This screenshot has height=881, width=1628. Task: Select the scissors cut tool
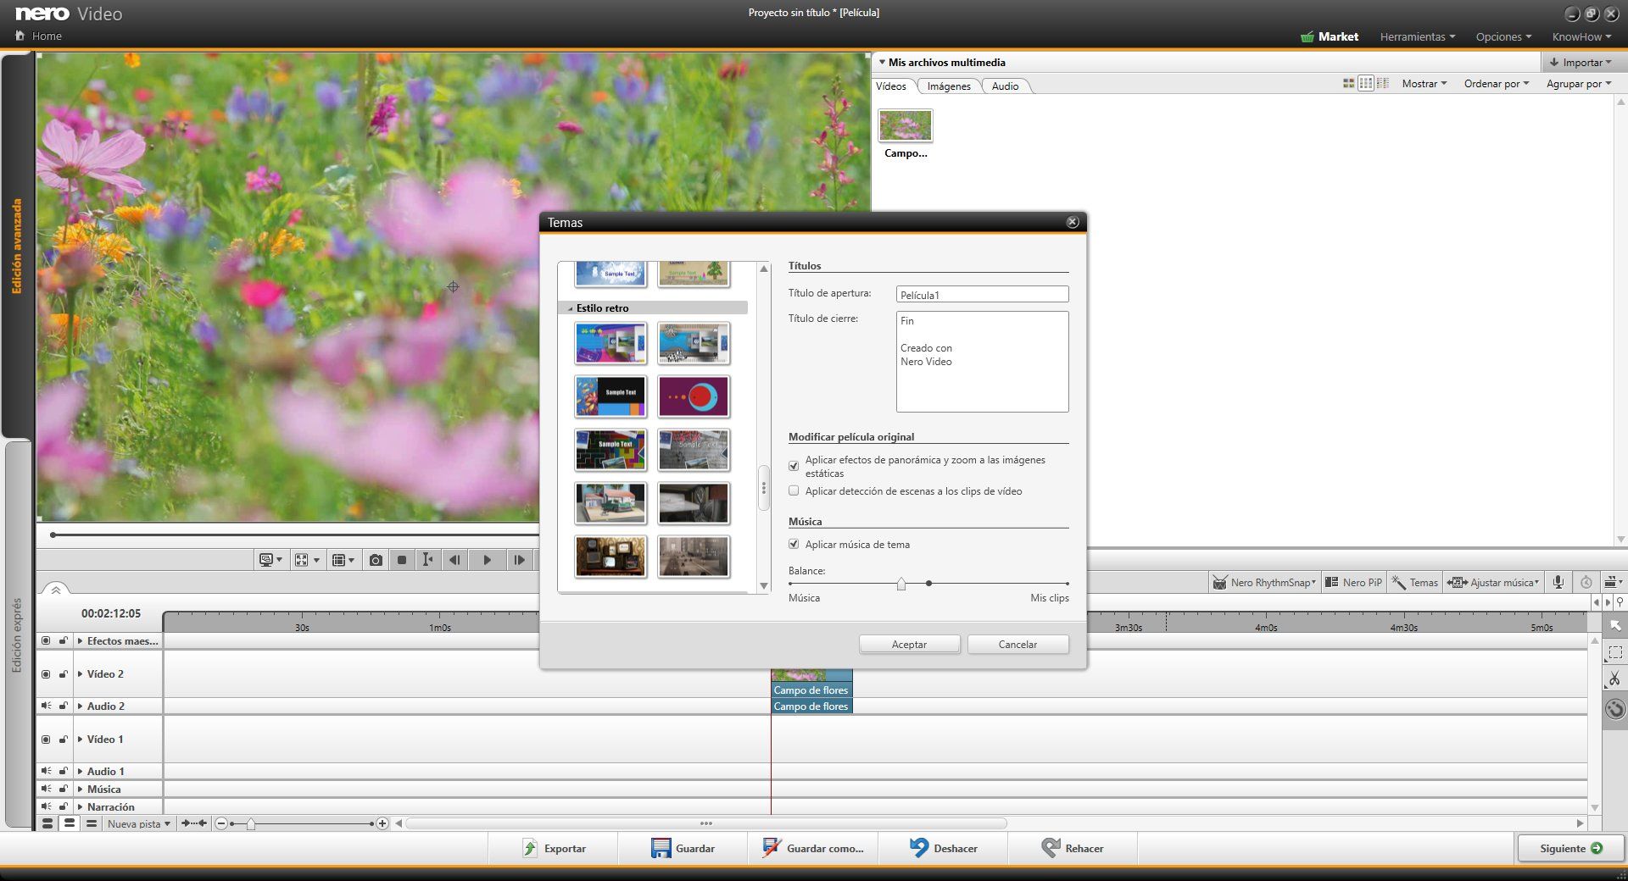pyautogui.click(x=1615, y=679)
